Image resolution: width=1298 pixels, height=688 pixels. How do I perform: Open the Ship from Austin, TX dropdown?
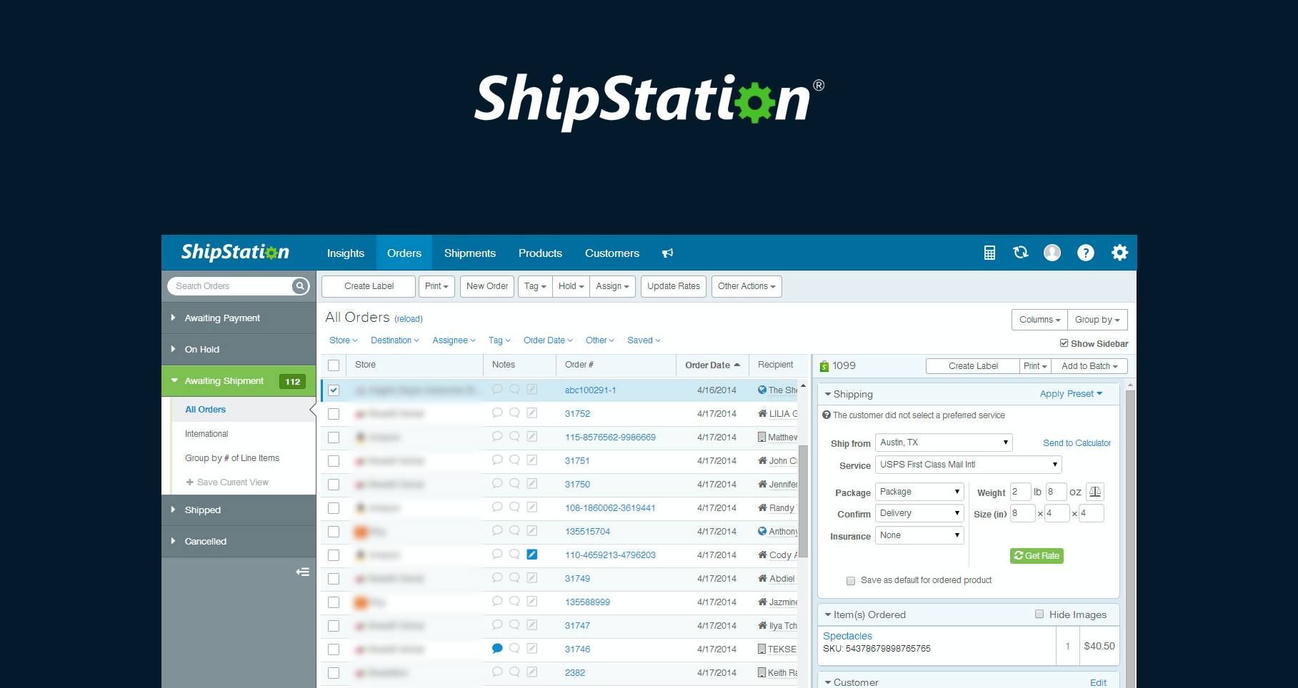click(943, 442)
